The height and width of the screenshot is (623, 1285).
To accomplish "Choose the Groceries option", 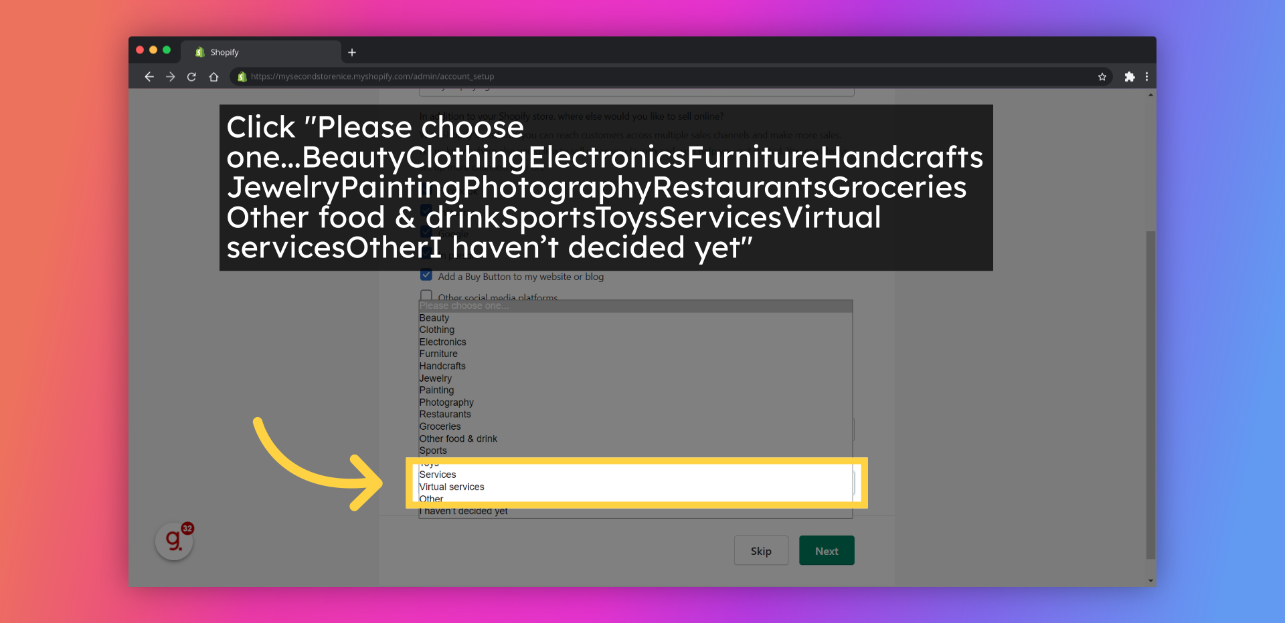I will pyautogui.click(x=635, y=426).
